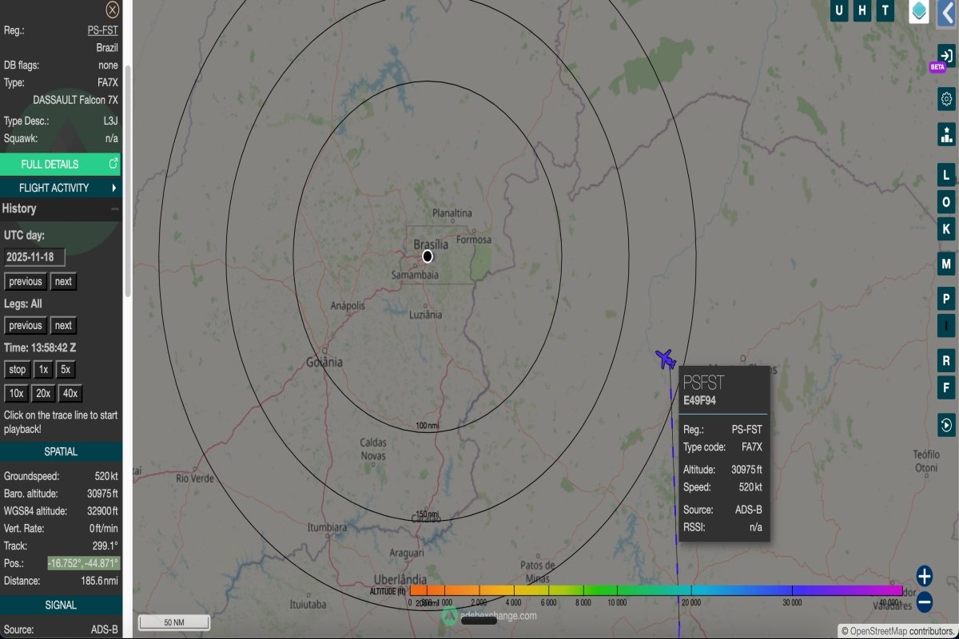
Task: Open Full Details for the aircraft
Action: pyautogui.click(x=61, y=164)
